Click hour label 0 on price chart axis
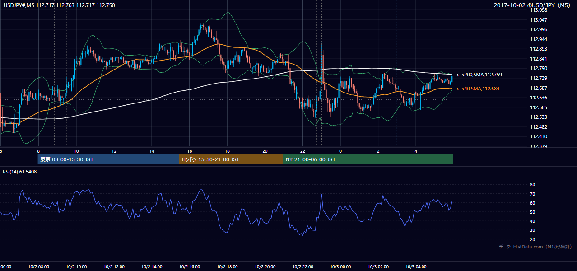Screen dimensions: 577x271 (340, 151)
